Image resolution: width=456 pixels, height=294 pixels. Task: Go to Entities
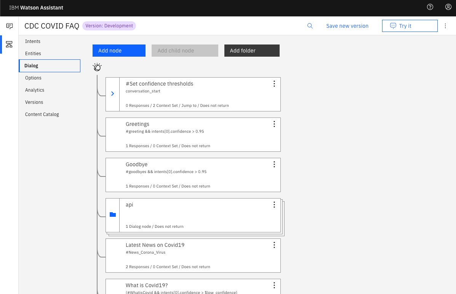33,53
